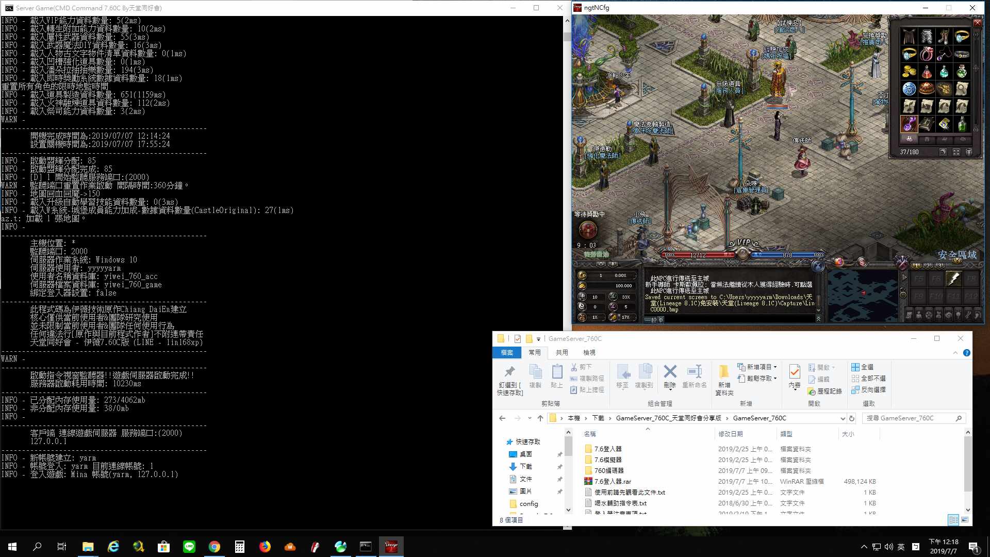Open LINE app from the taskbar
990x557 pixels.
click(189, 547)
